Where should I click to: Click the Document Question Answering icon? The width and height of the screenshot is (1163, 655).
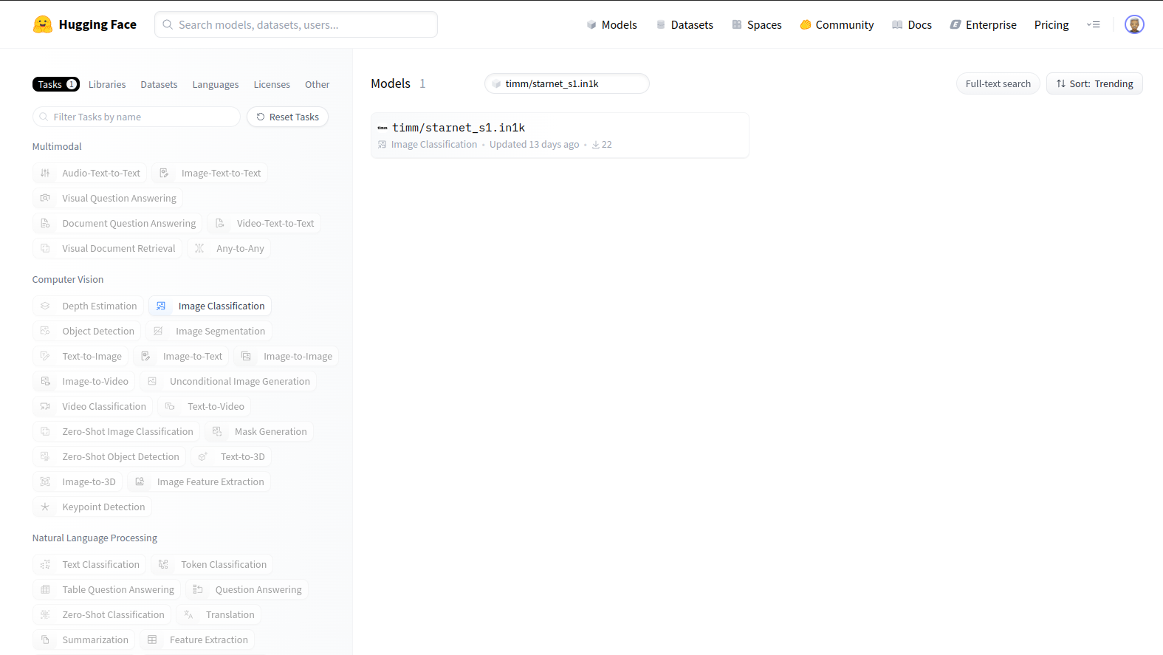(x=45, y=223)
